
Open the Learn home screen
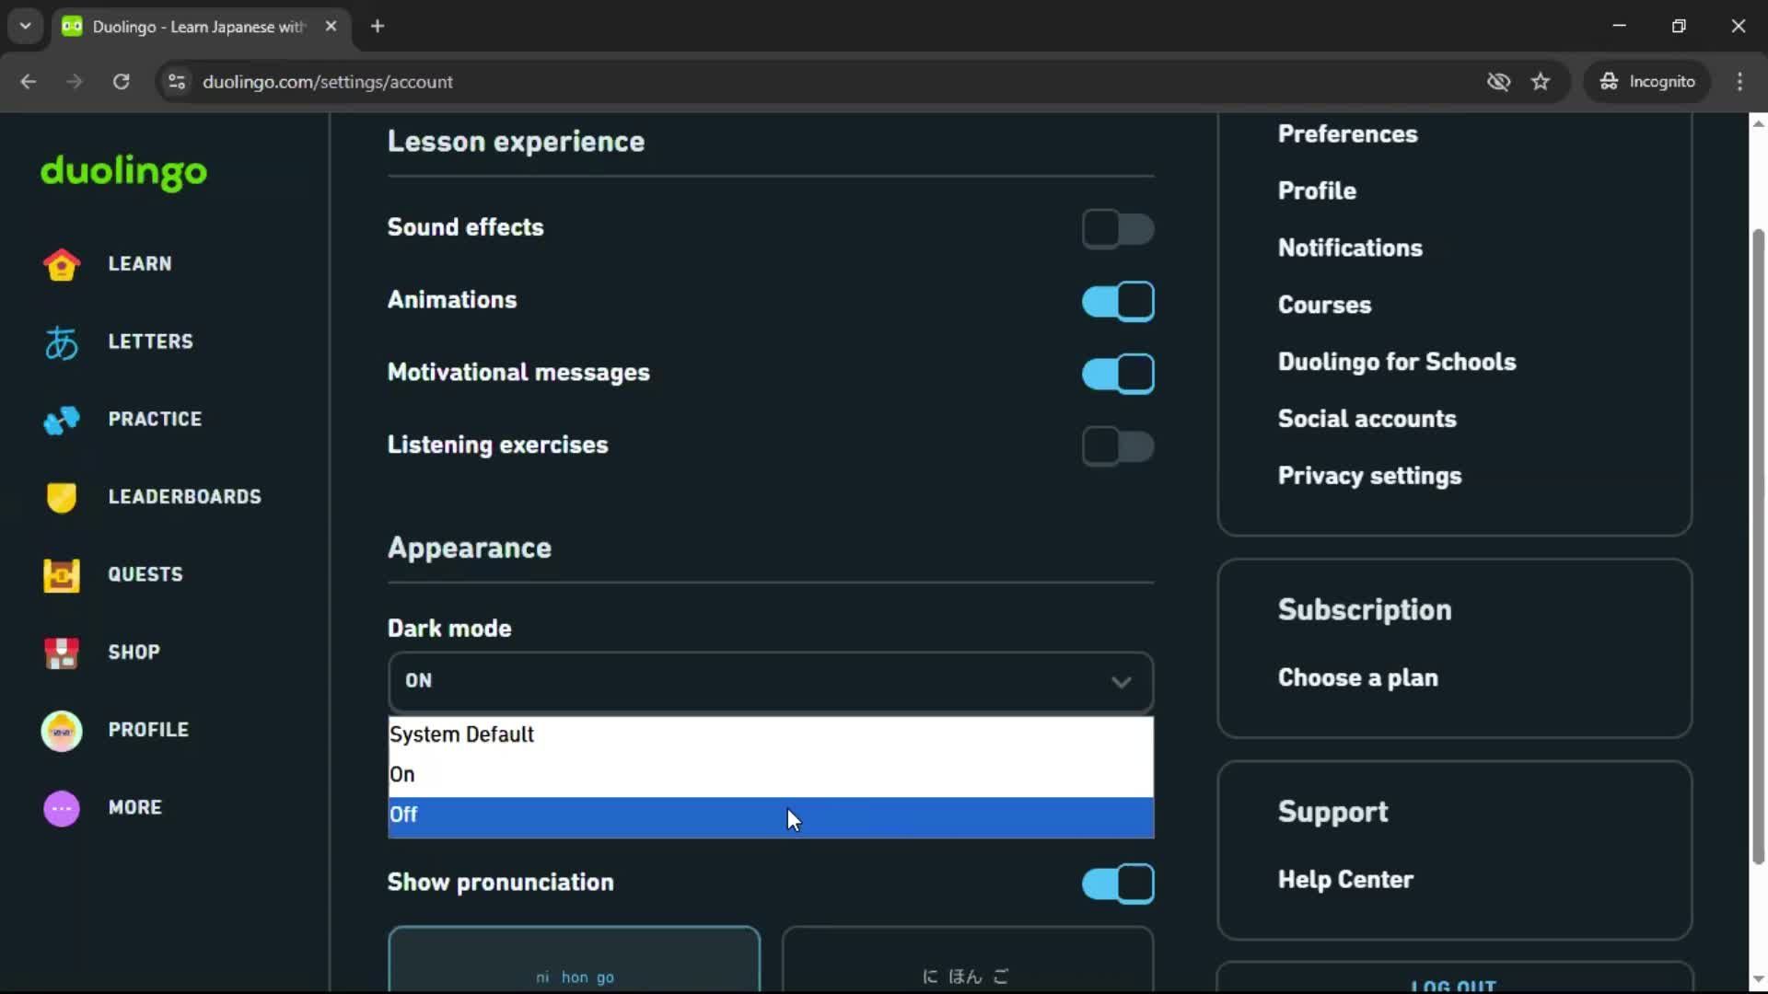[x=61, y=264]
